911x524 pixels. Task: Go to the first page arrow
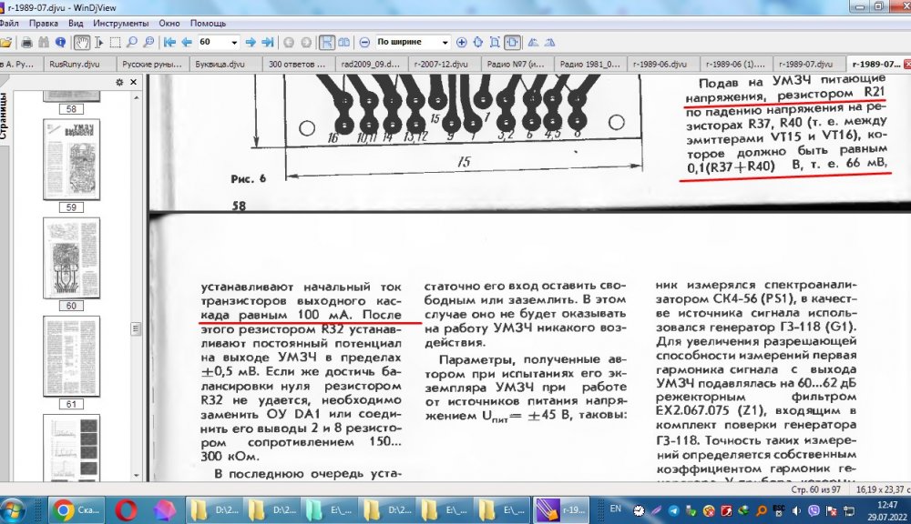169,43
